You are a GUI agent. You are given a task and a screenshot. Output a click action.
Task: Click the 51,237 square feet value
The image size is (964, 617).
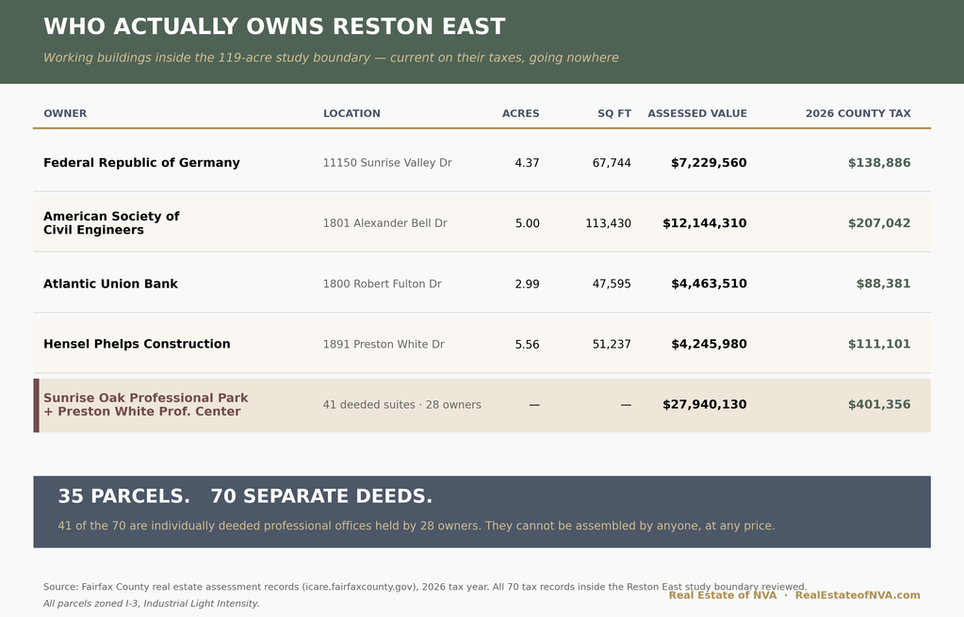(x=612, y=344)
